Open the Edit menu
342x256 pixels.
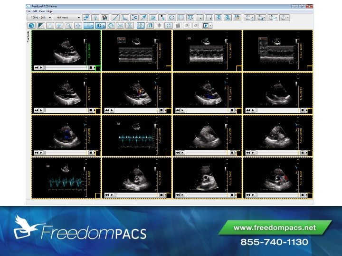click(35, 11)
